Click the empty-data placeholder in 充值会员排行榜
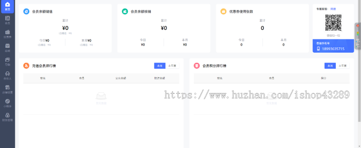Image resolution: width=361 pixels, height=148 pixels. 101,98
